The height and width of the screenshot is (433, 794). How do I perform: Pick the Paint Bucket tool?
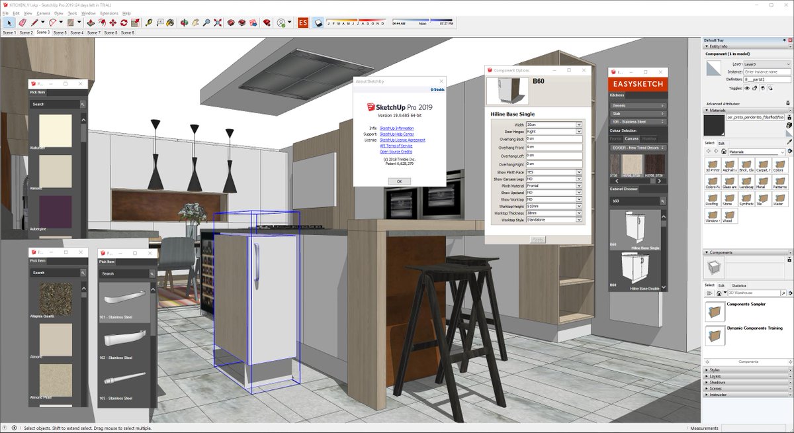point(170,23)
